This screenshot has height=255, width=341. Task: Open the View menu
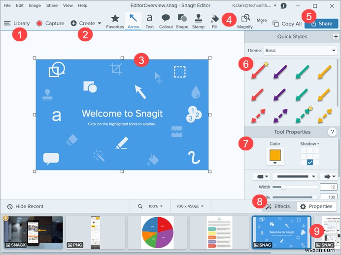tap(68, 5)
